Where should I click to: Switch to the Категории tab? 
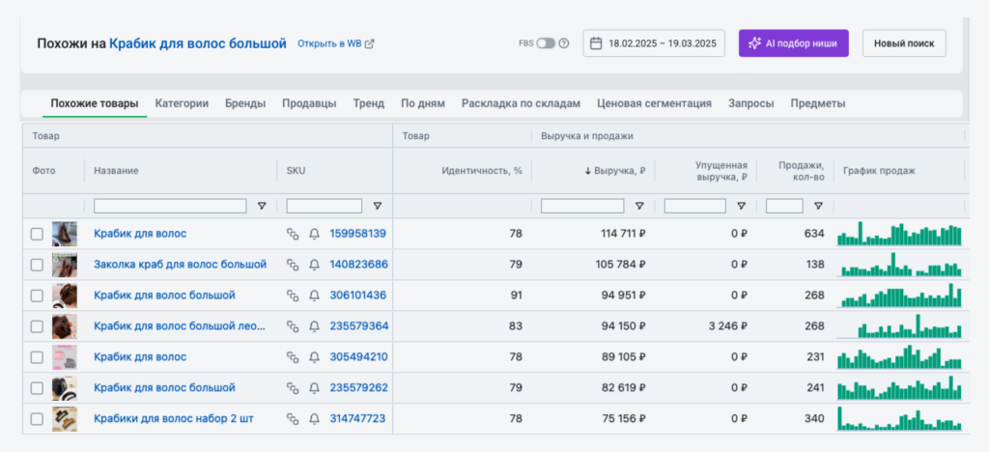[182, 103]
